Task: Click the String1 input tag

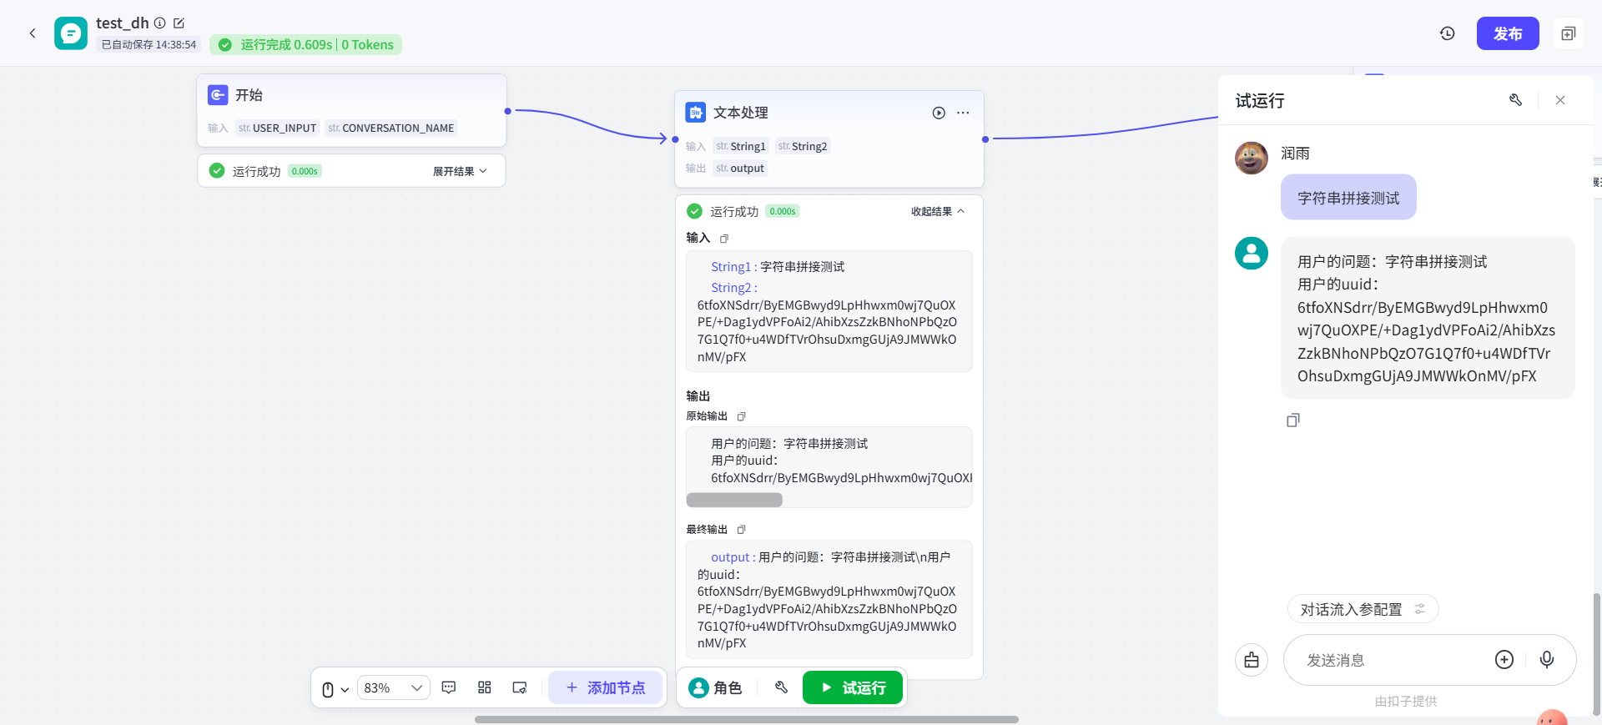Action: pyautogui.click(x=741, y=146)
